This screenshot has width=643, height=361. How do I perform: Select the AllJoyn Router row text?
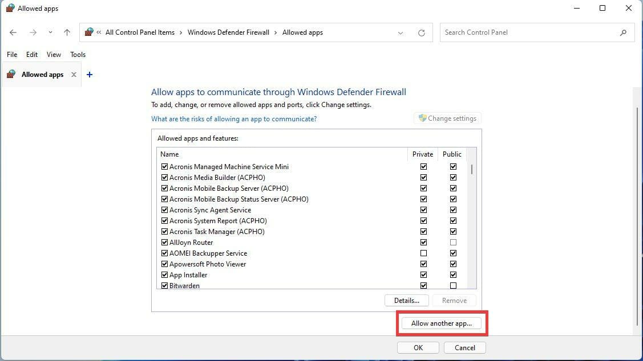click(x=191, y=243)
